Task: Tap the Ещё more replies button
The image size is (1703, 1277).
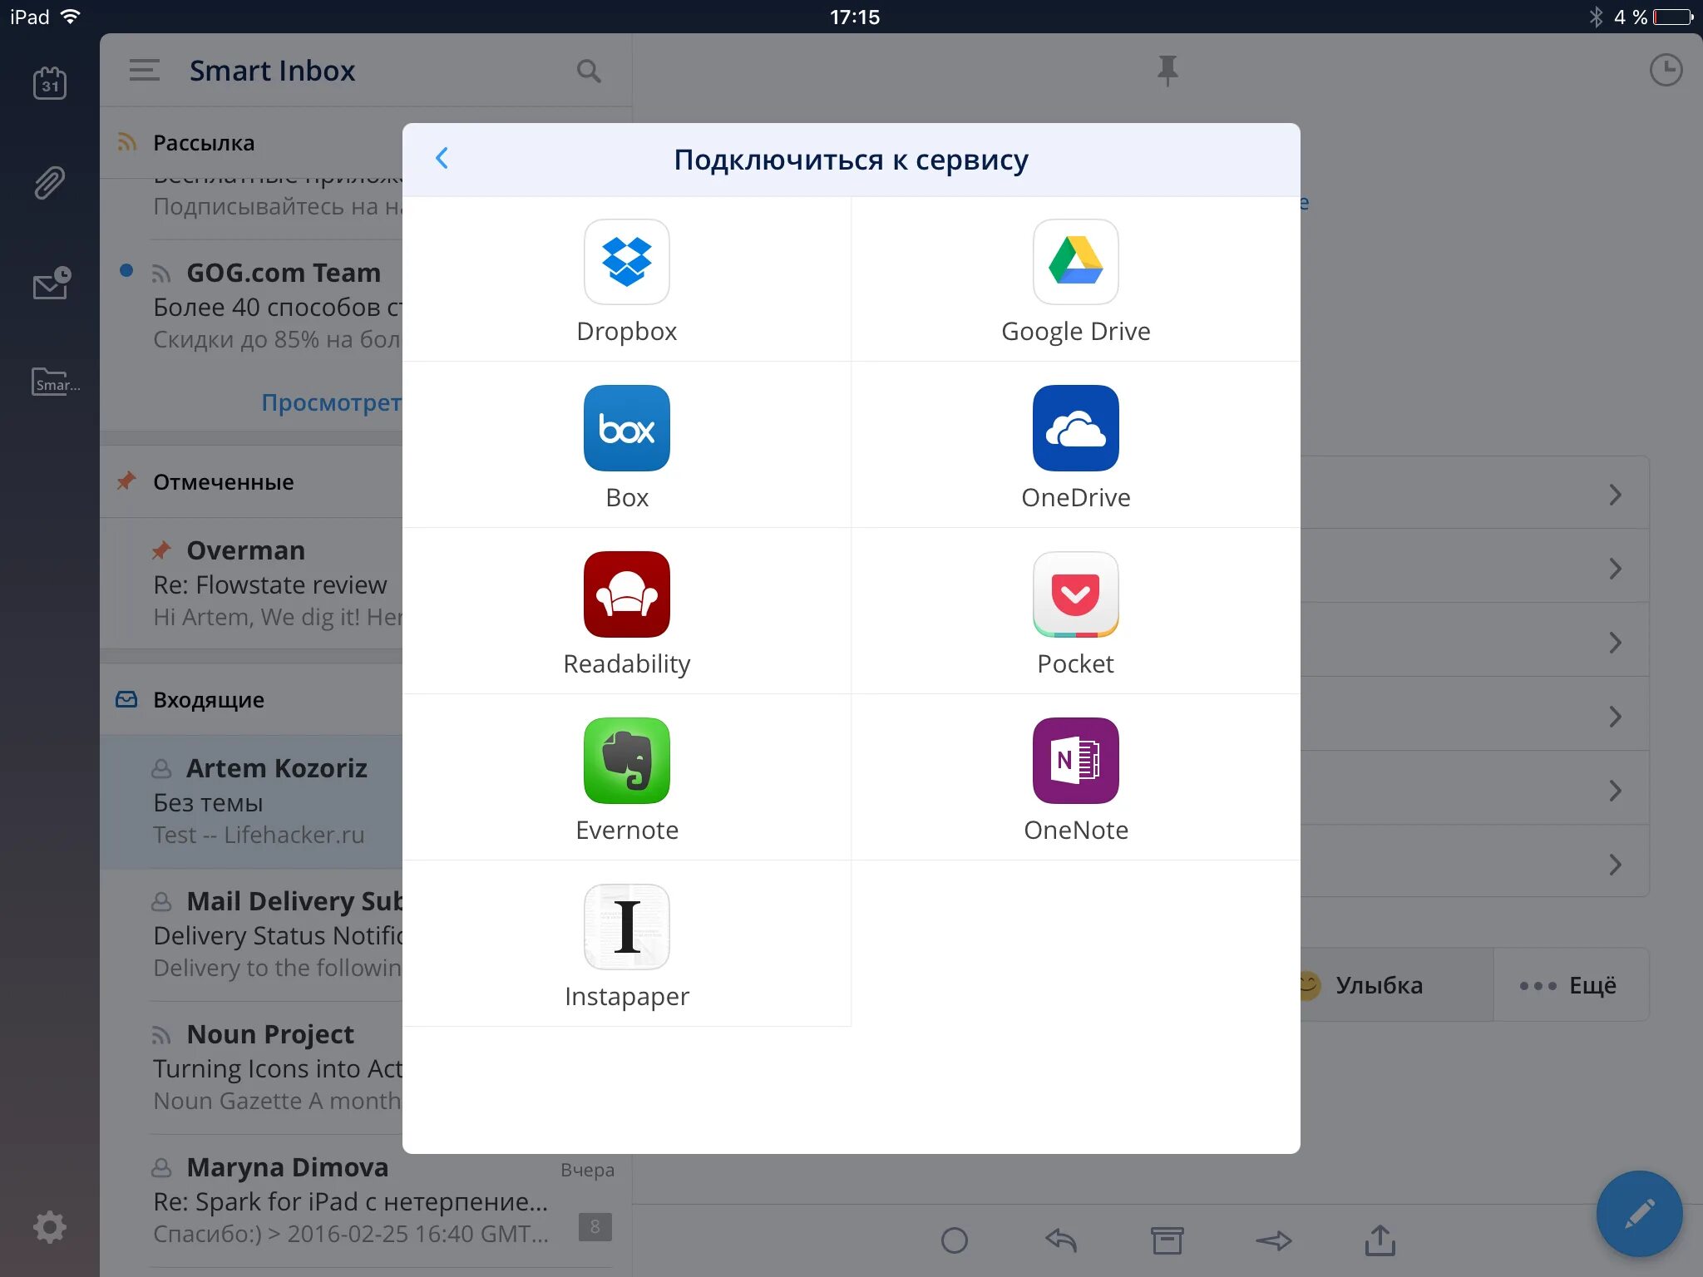Action: [1570, 985]
